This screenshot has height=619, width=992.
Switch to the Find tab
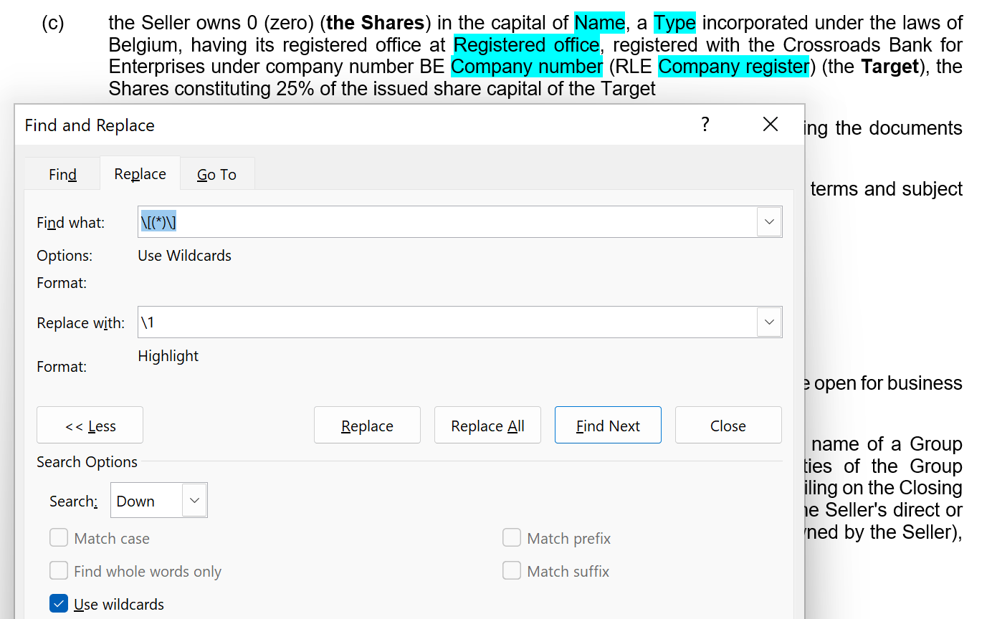click(x=62, y=174)
